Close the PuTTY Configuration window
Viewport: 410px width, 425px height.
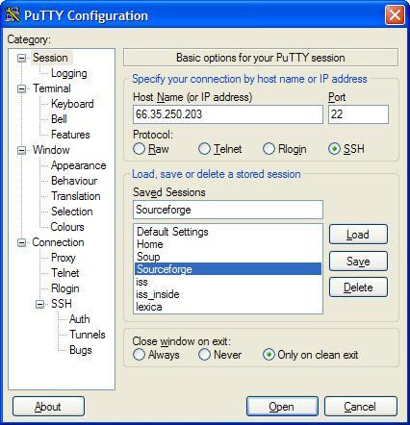[395, 15]
